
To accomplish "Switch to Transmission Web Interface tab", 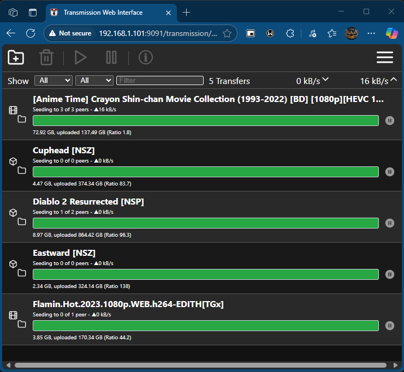I will (103, 13).
